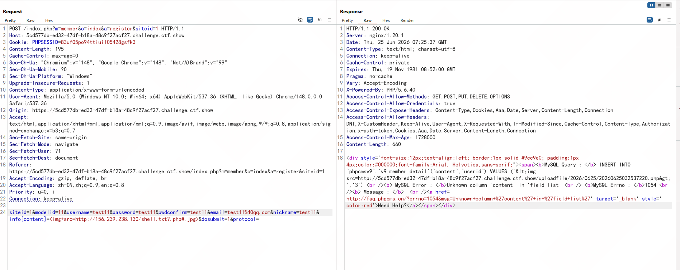Toggle word wrap icon in Response panel
The height and width of the screenshot is (270, 680).
pyautogui.click(x=650, y=20)
